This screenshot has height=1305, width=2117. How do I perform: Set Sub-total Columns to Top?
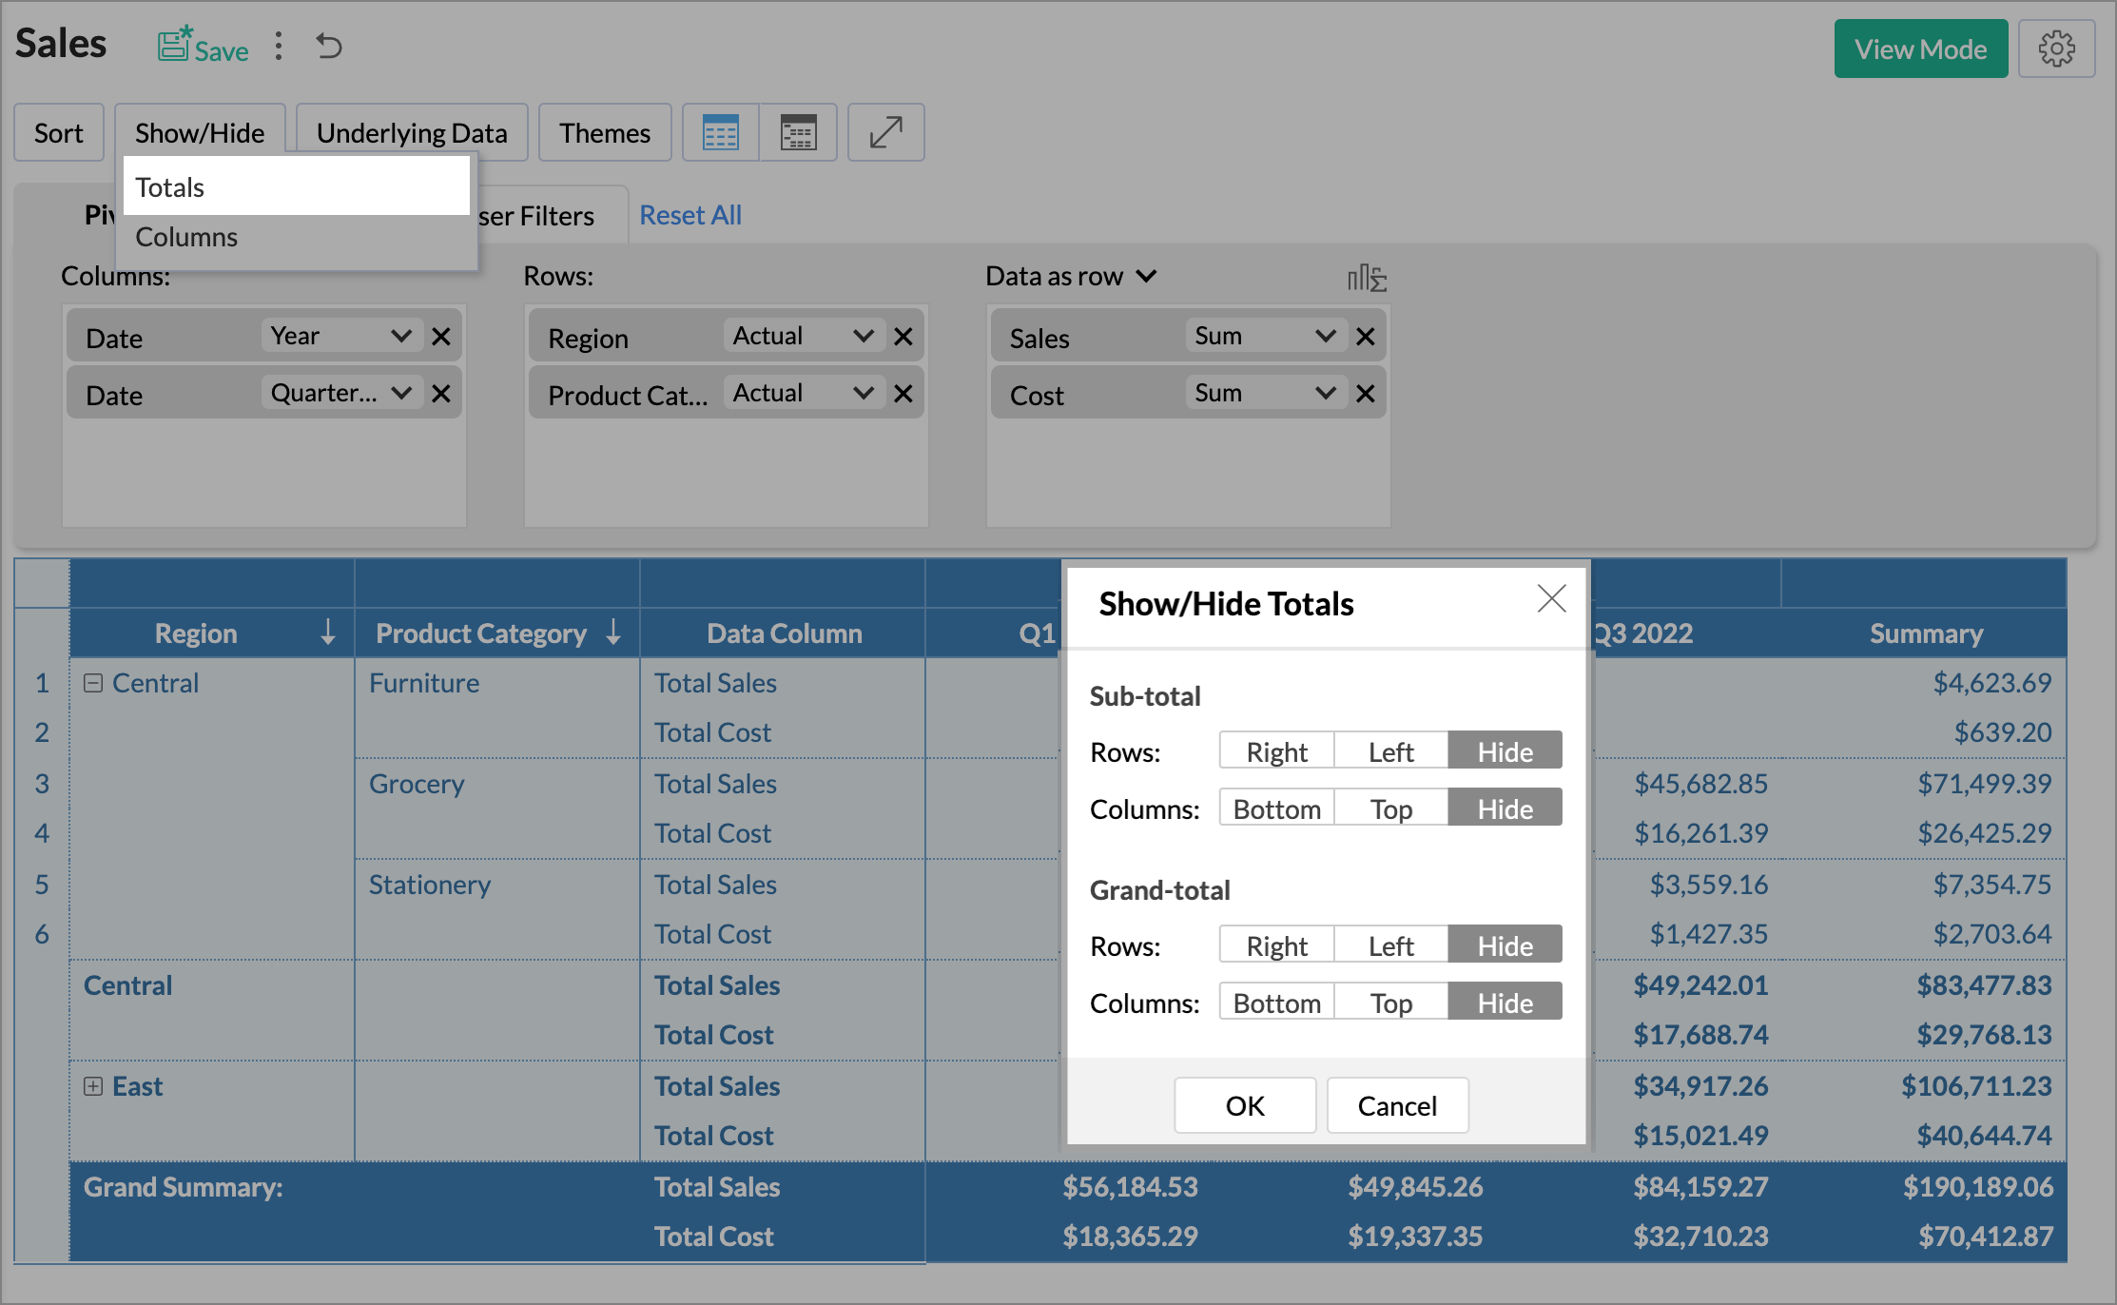pos(1390,808)
